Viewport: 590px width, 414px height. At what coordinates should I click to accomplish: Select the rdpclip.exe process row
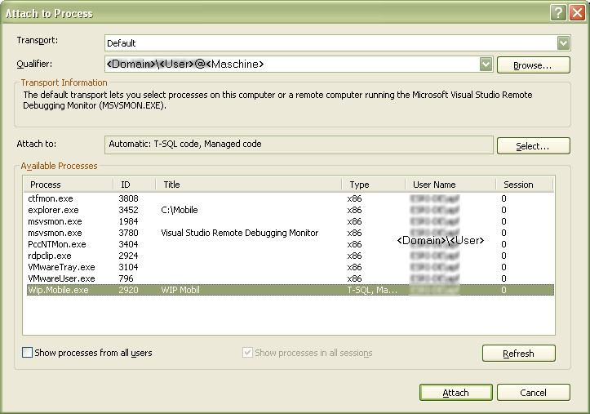pos(291,256)
